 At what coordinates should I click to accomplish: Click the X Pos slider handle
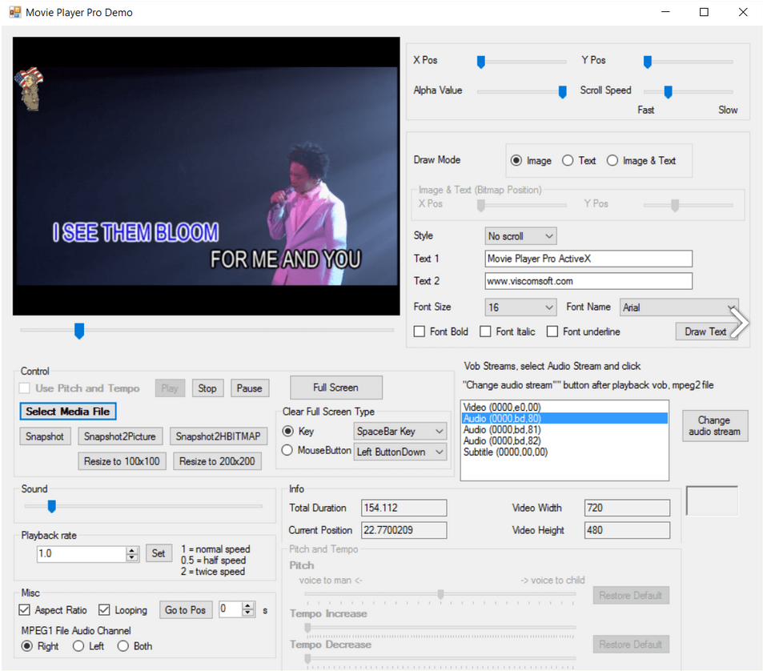tap(480, 62)
